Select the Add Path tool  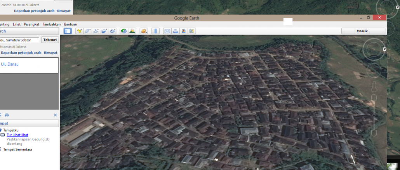tap(96, 31)
